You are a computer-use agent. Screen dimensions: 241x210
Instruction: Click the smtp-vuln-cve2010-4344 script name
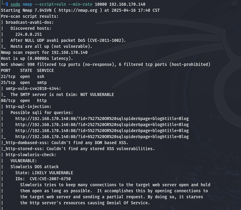tap(32, 88)
